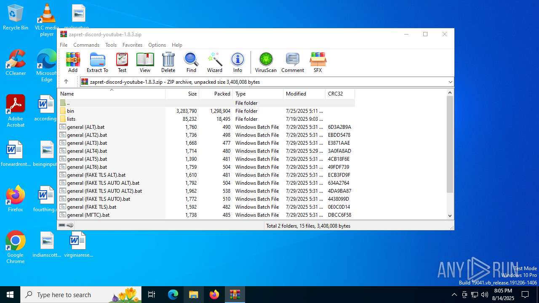Open the Find tool
This screenshot has width=539, height=303.
pos(191,62)
